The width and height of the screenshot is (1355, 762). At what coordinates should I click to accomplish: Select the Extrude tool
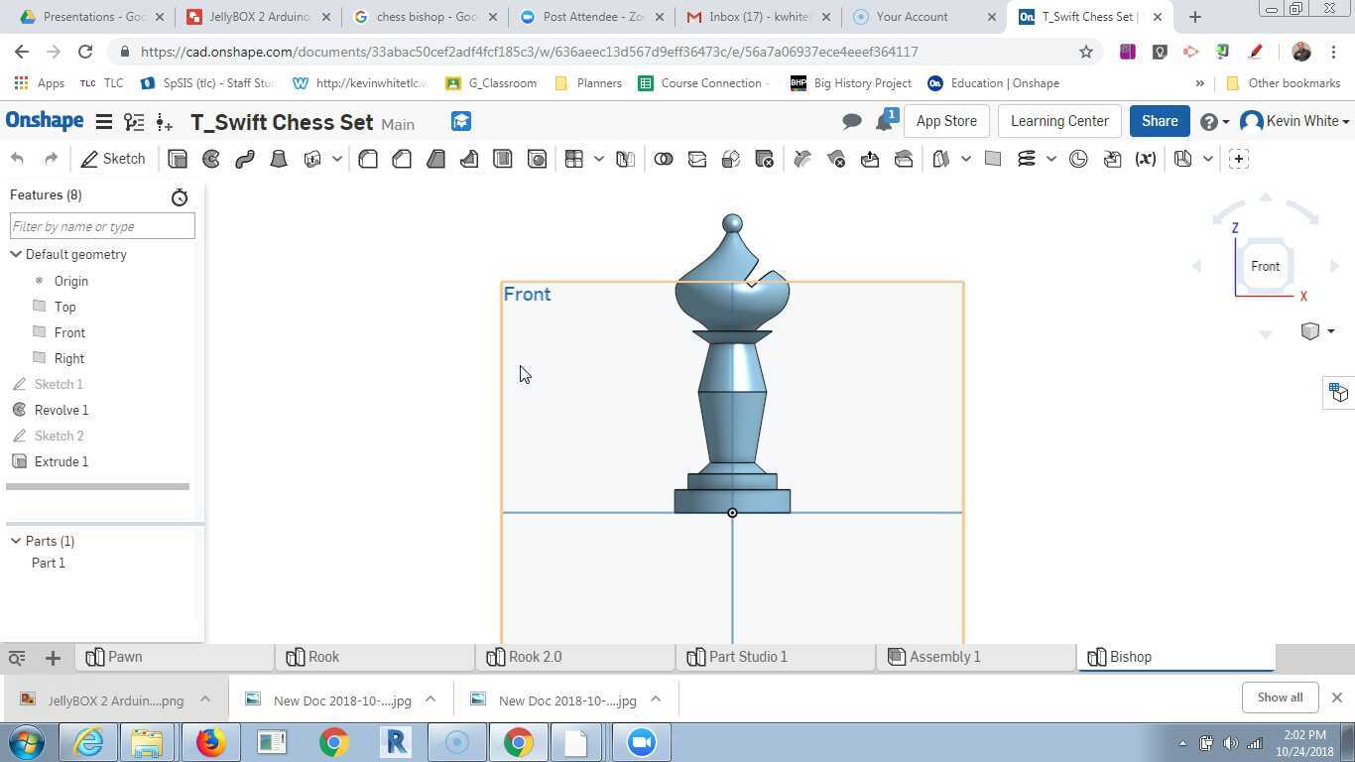coord(178,159)
